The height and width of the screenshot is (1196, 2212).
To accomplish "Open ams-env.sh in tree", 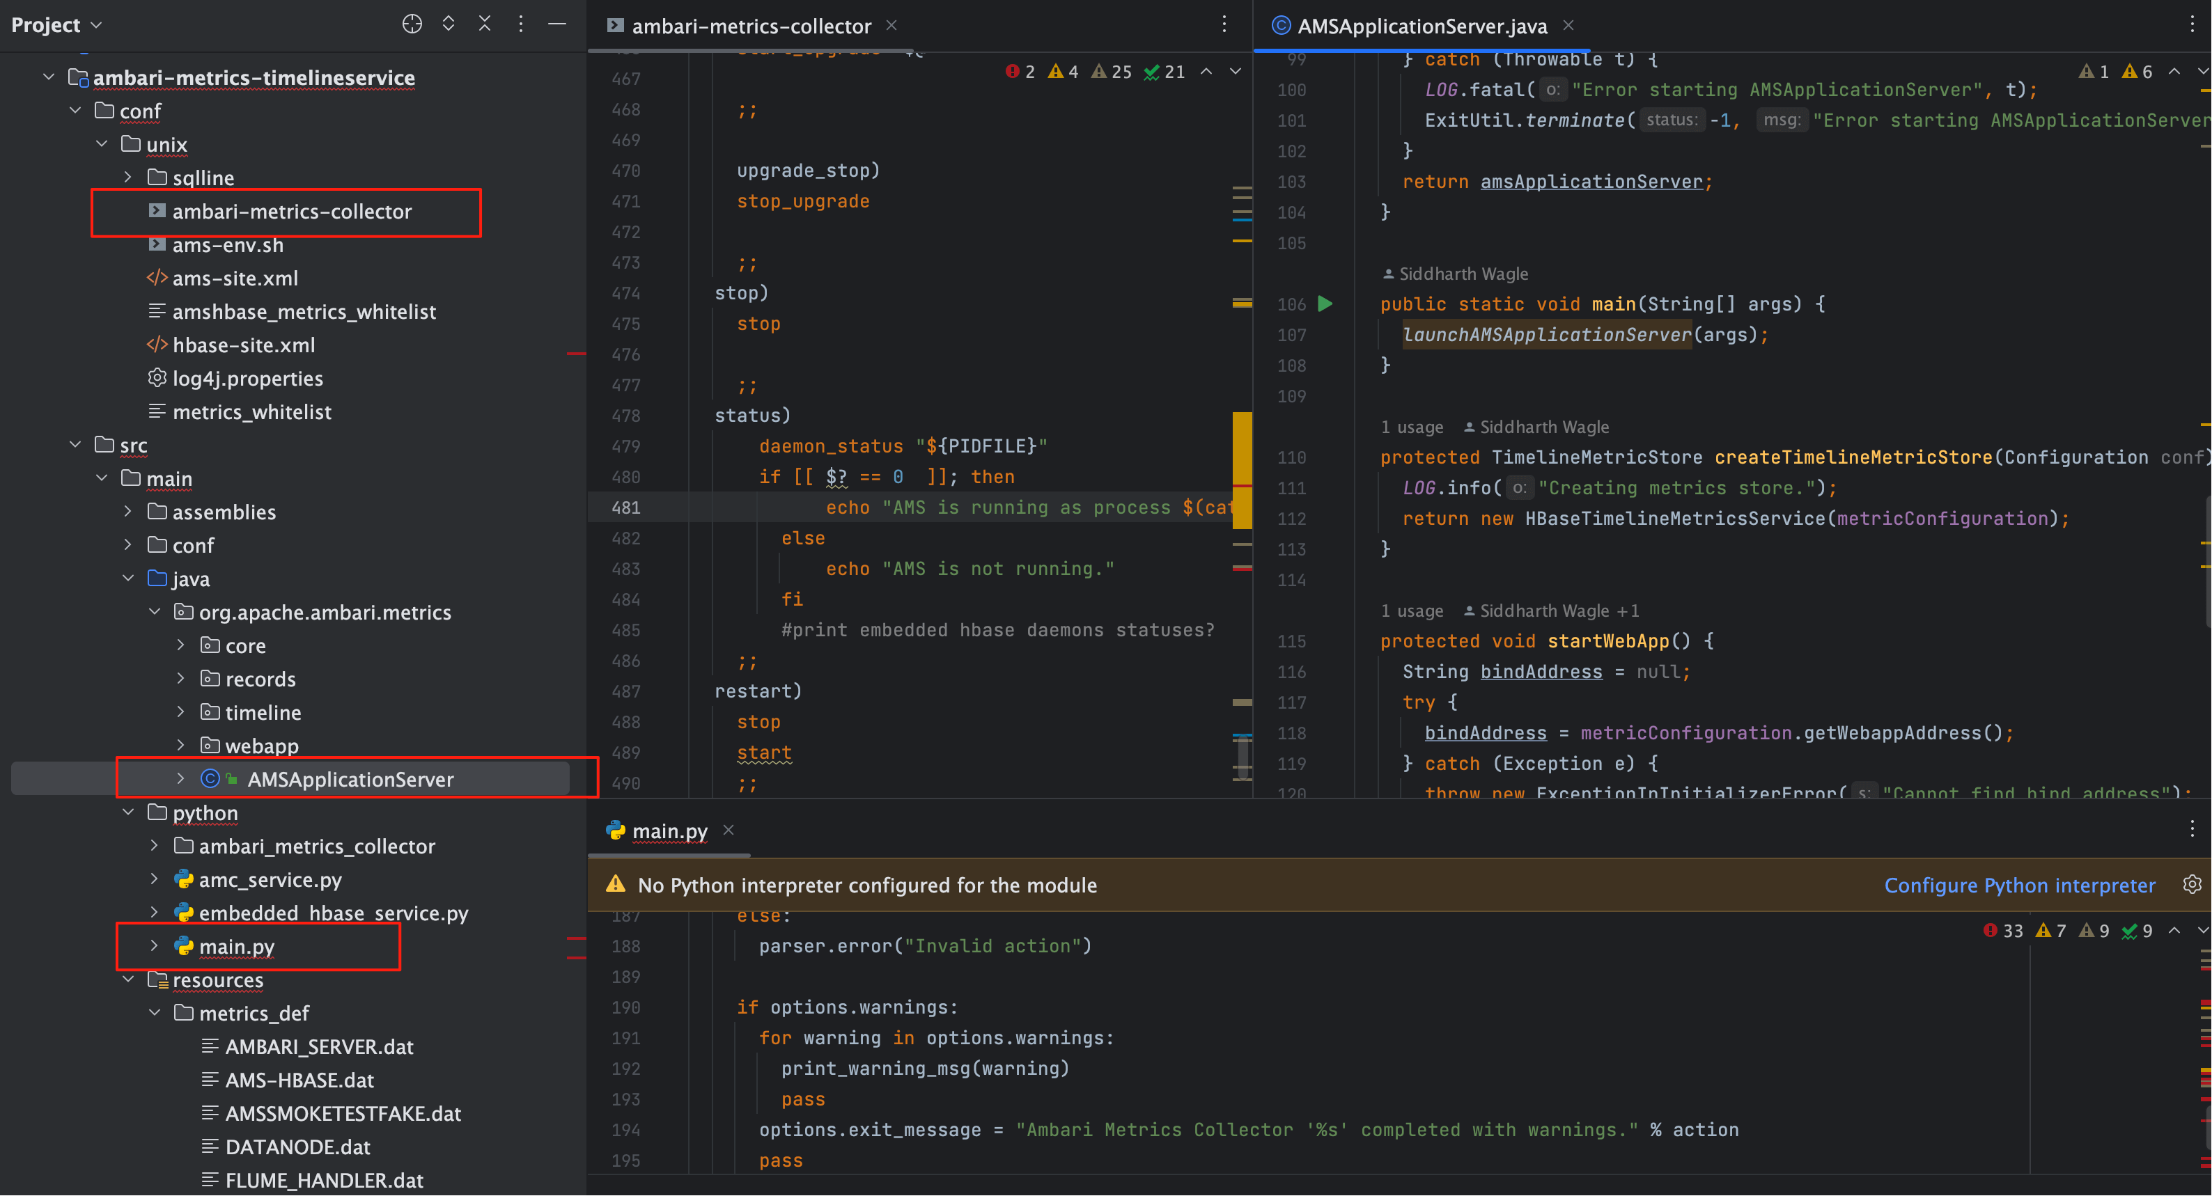I will pyautogui.click(x=228, y=244).
